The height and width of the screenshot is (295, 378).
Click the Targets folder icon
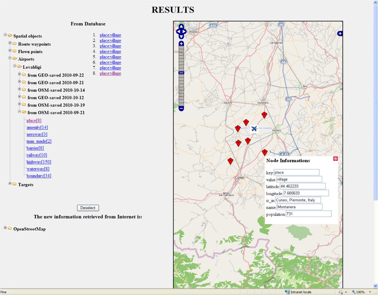15,184
